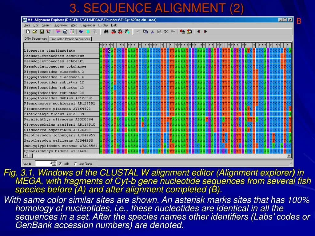Decrease Site # with stepper down arrow
The width and height of the screenshot is (315, 236).
(54, 165)
